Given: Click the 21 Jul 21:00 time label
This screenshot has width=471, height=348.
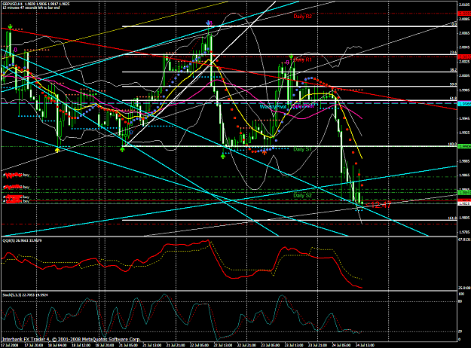Looking at the screenshot, I should (176, 345).
